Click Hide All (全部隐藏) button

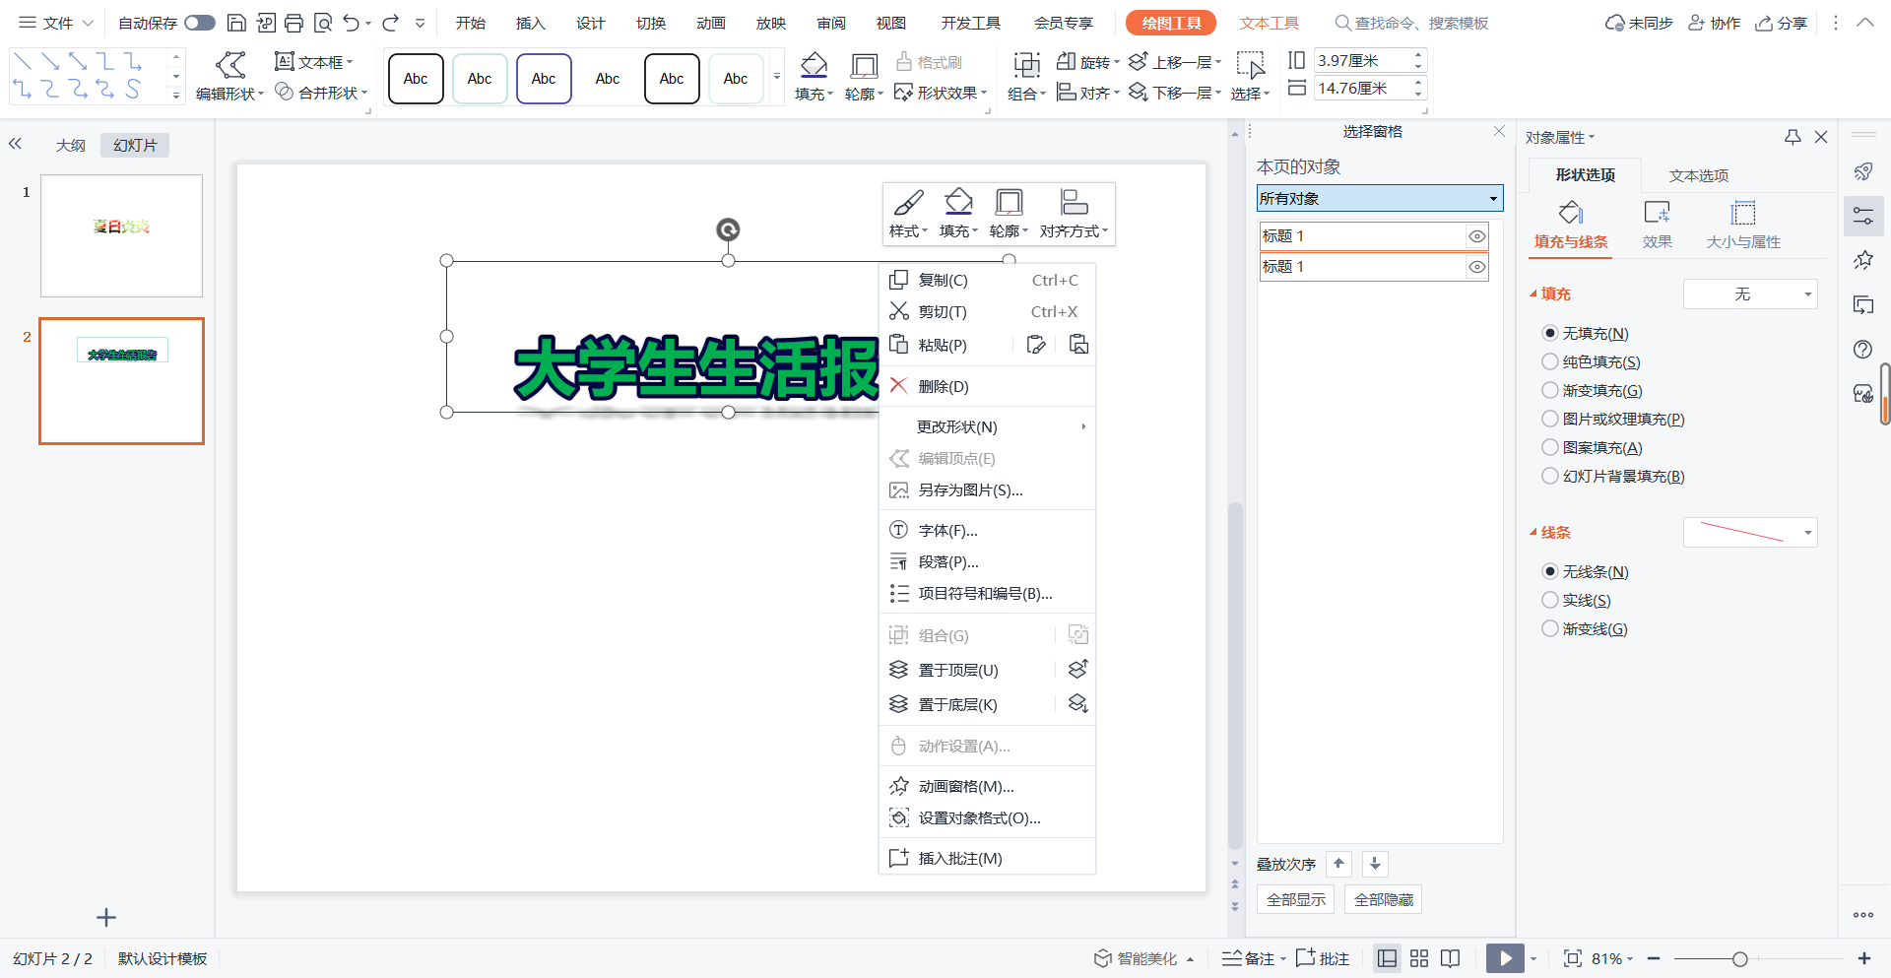pyautogui.click(x=1383, y=899)
